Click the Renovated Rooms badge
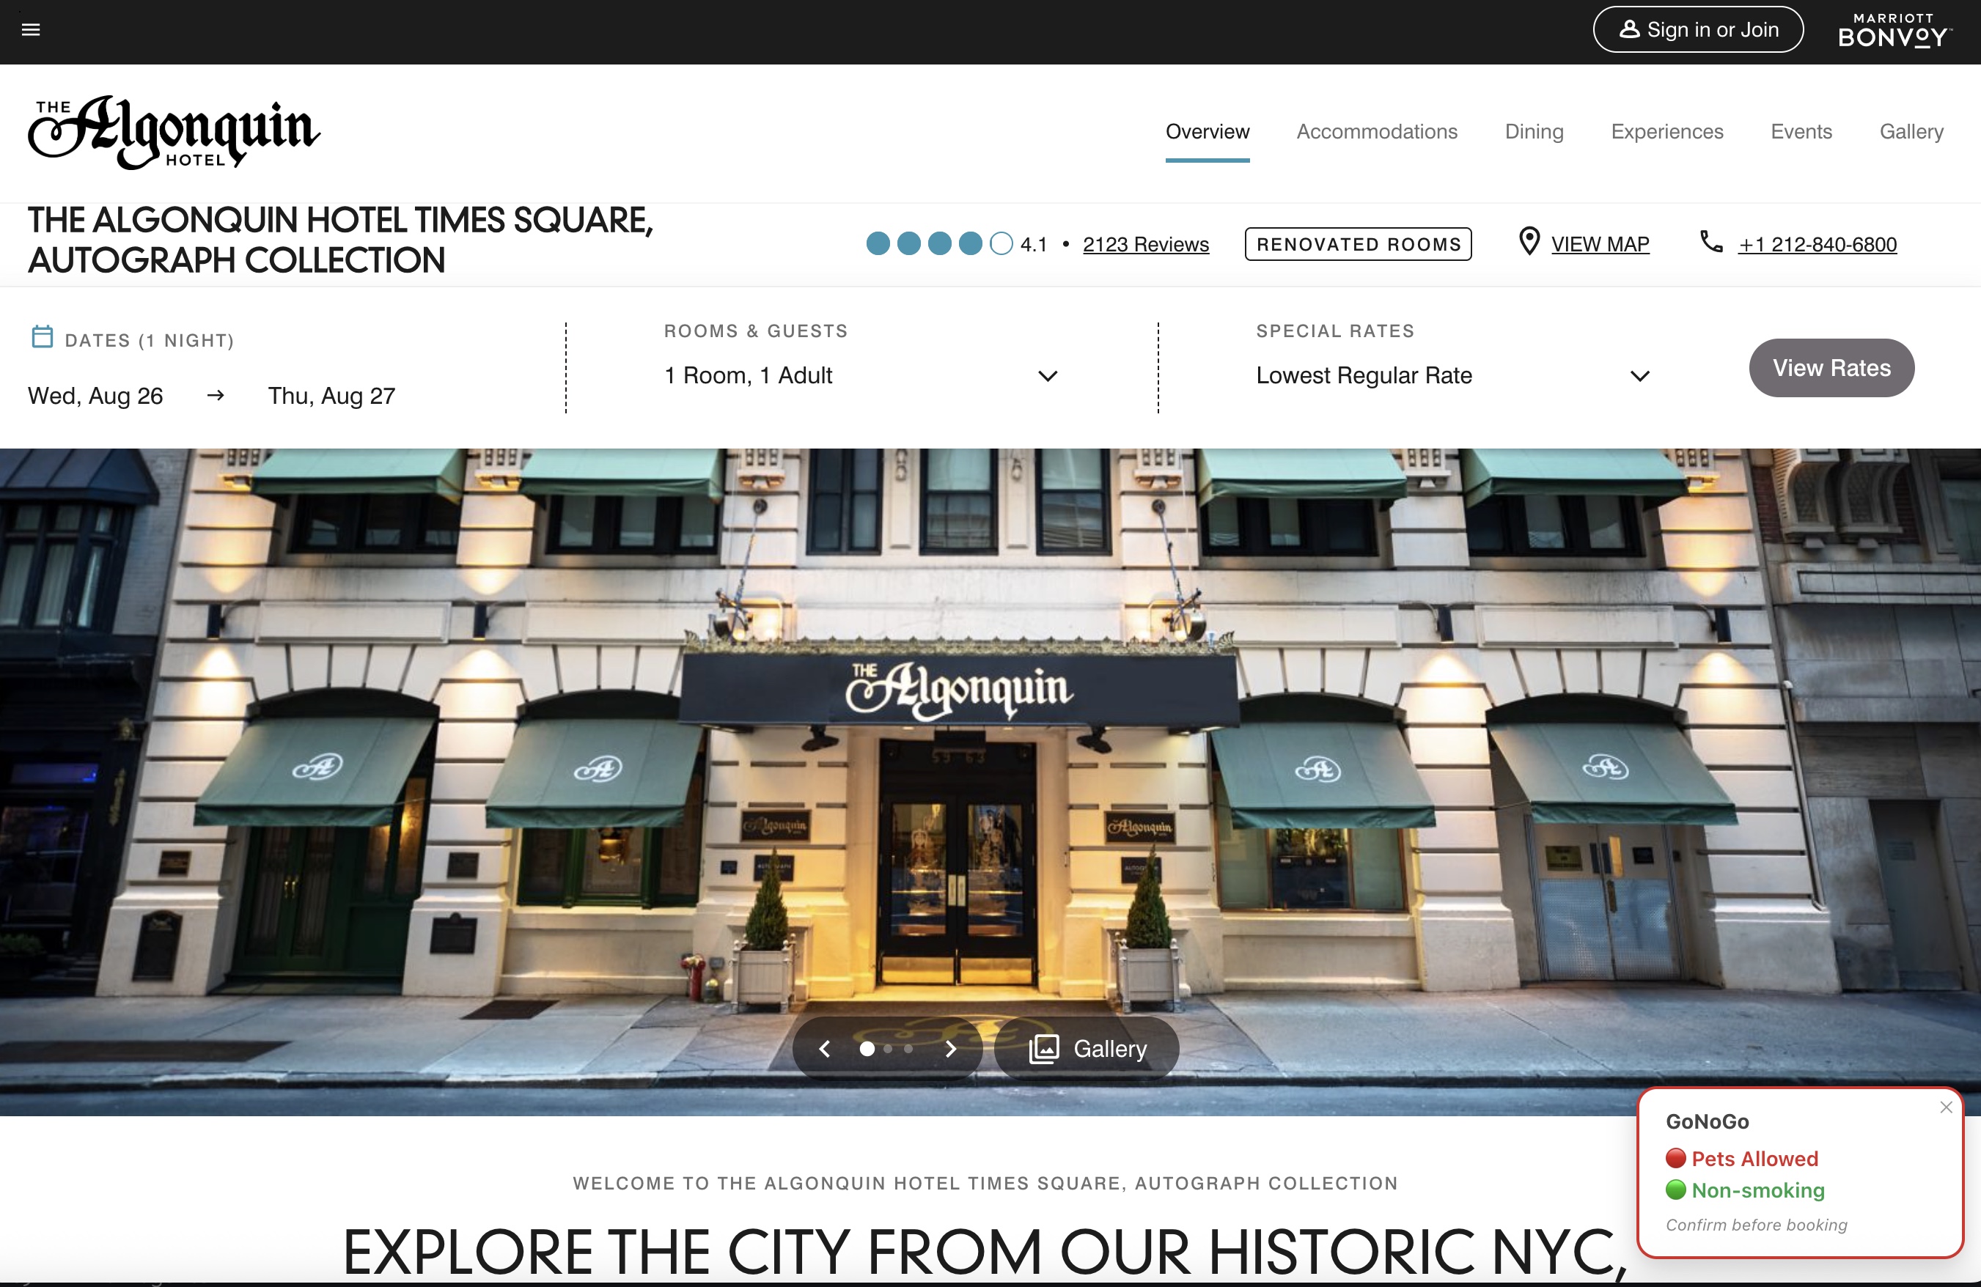This screenshot has height=1287, width=1981. [1359, 244]
